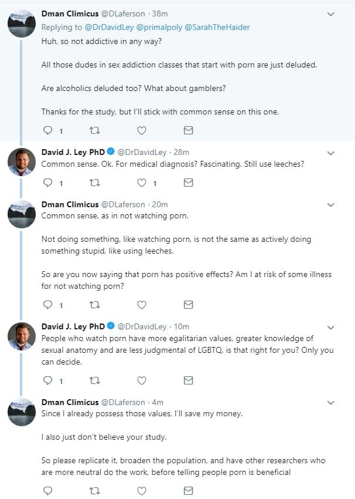The height and width of the screenshot is (499, 355).
Task: Click Dman Climicus avatar on first tweet
Action: [21, 23]
